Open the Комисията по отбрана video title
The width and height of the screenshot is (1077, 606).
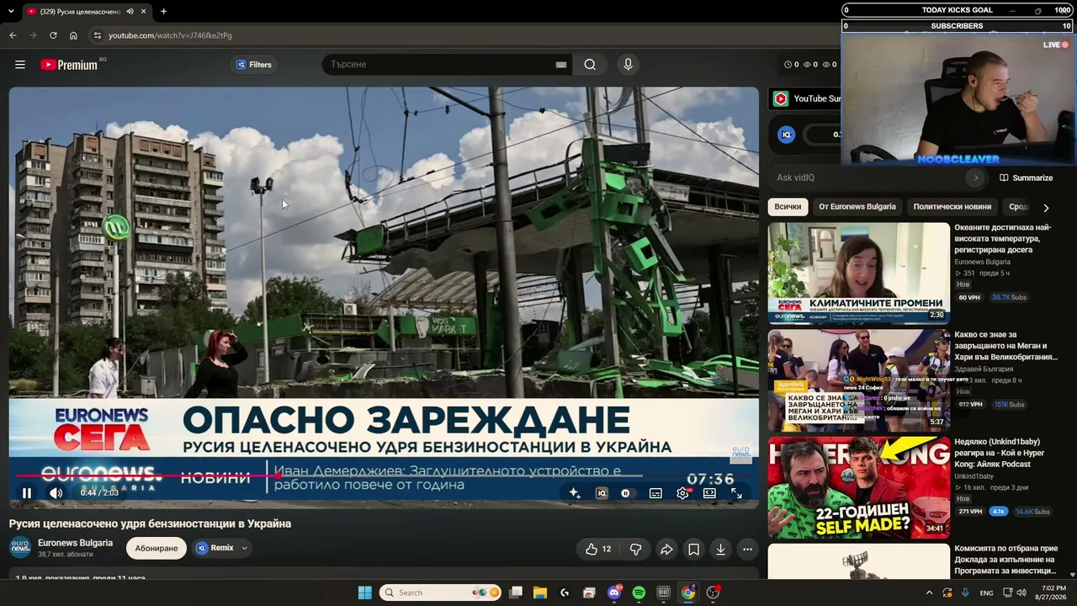pos(1005,560)
